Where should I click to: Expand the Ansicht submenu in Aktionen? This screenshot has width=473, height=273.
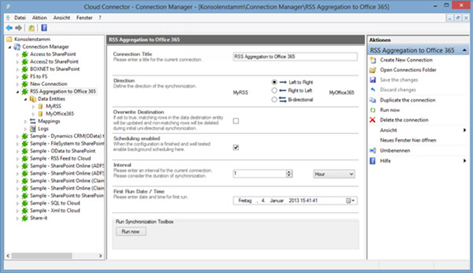[x=464, y=130]
